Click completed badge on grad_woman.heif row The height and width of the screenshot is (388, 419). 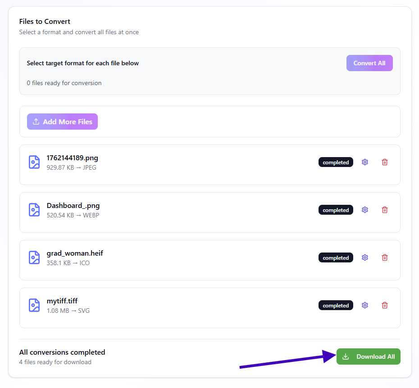coord(336,258)
